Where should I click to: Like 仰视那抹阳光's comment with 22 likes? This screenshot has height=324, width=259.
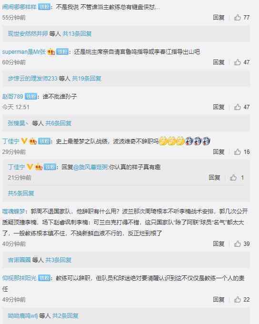click(x=237, y=299)
